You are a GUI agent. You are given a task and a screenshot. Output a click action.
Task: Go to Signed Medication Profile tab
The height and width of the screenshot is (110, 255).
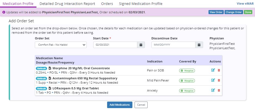pyautogui.click(x=141, y=4)
